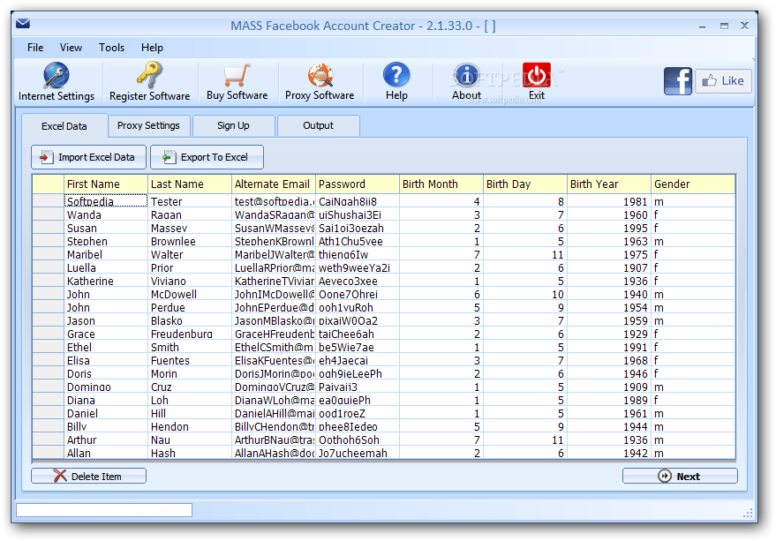The image size is (776, 541).
Task: Click last name cell 'Loh'
Action: pos(190,401)
